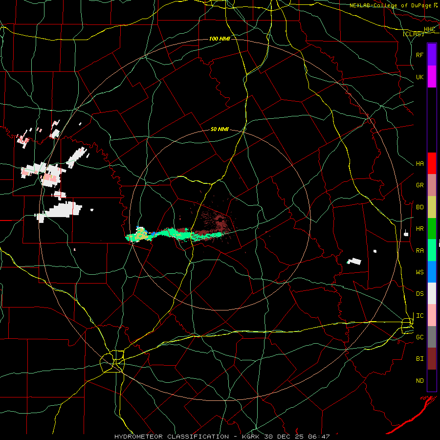Viewport: 440px width, 440px height.
Task: Click the [CLAS] units label
Action: (413, 34)
